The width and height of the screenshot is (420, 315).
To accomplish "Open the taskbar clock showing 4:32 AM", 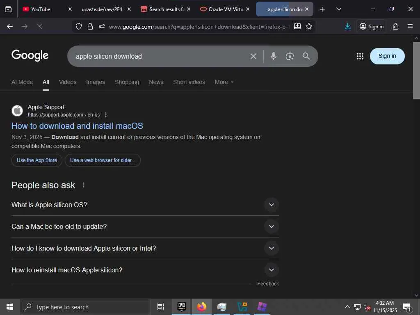I will point(385,307).
